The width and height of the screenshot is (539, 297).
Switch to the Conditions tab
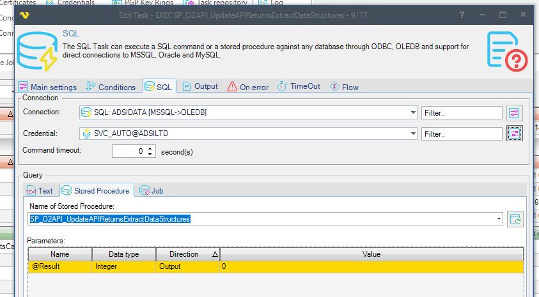(x=111, y=87)
